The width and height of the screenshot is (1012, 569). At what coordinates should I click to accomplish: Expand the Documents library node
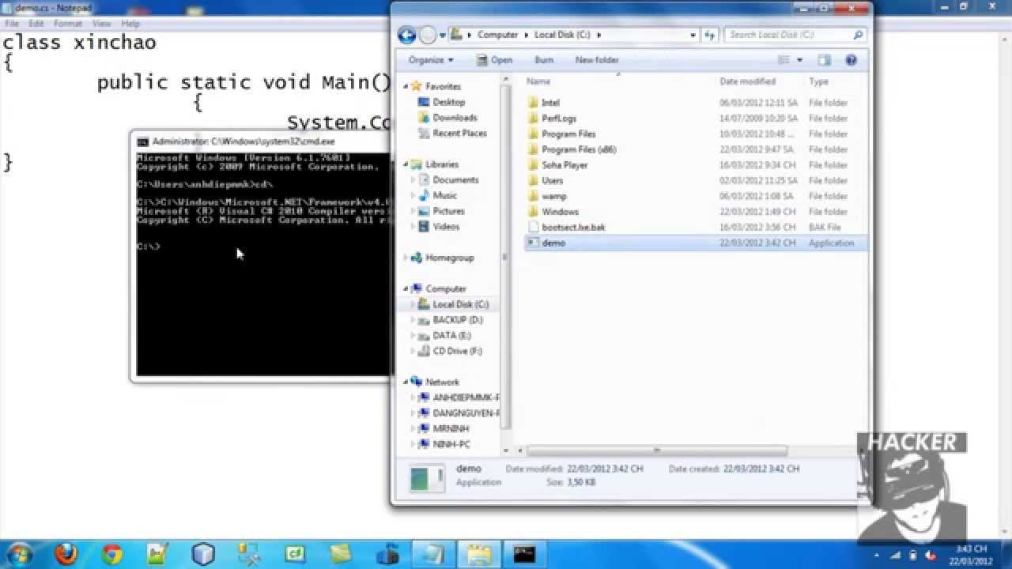[x=413, y=180]
